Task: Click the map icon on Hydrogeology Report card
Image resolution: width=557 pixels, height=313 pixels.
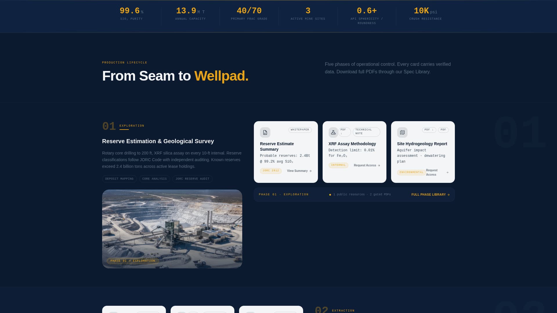Action: [402, 132]
